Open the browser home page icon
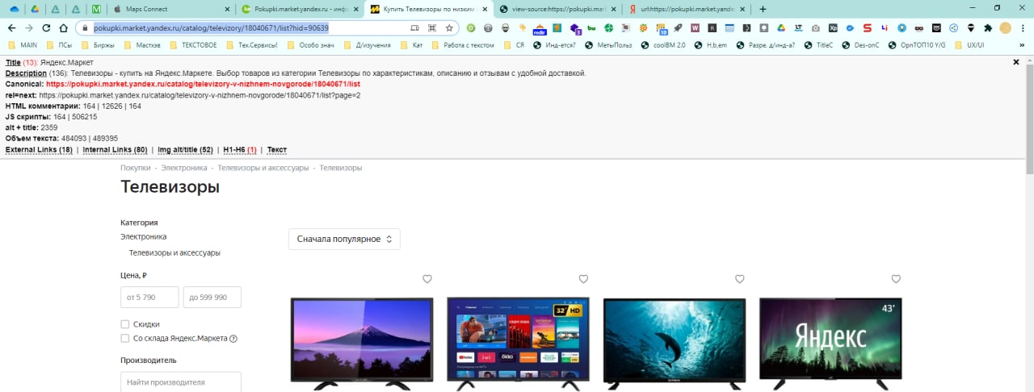Screen dimensions: 1034x392 (63, 27)
